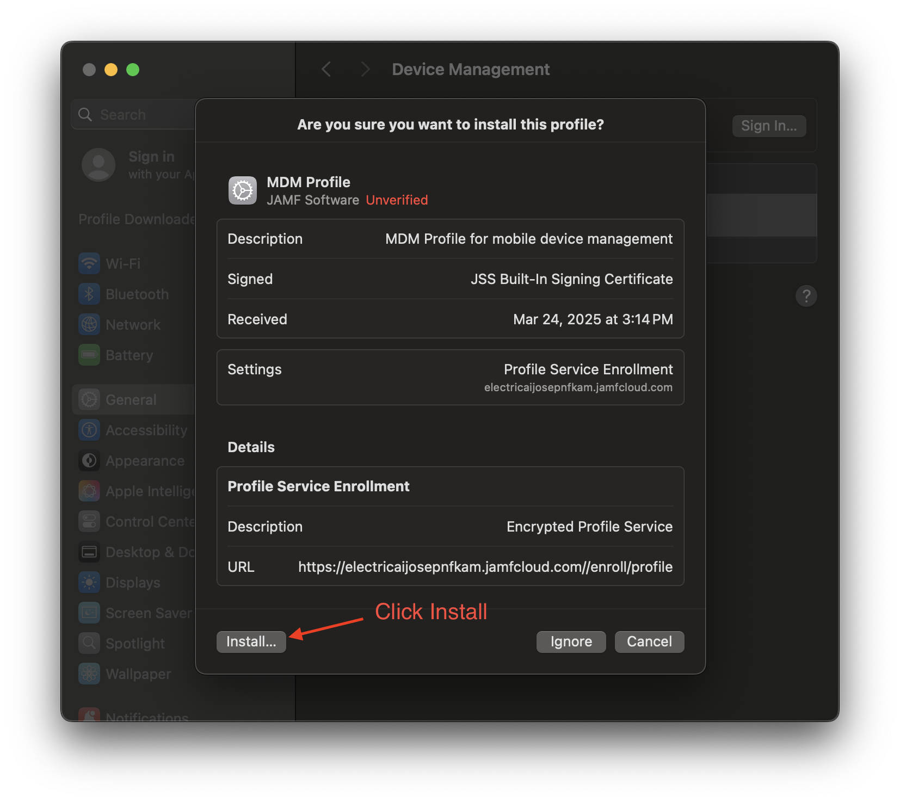Click the Search field in sidebar
This screenshot has height=802, width=900.
(x=133, y=114)
